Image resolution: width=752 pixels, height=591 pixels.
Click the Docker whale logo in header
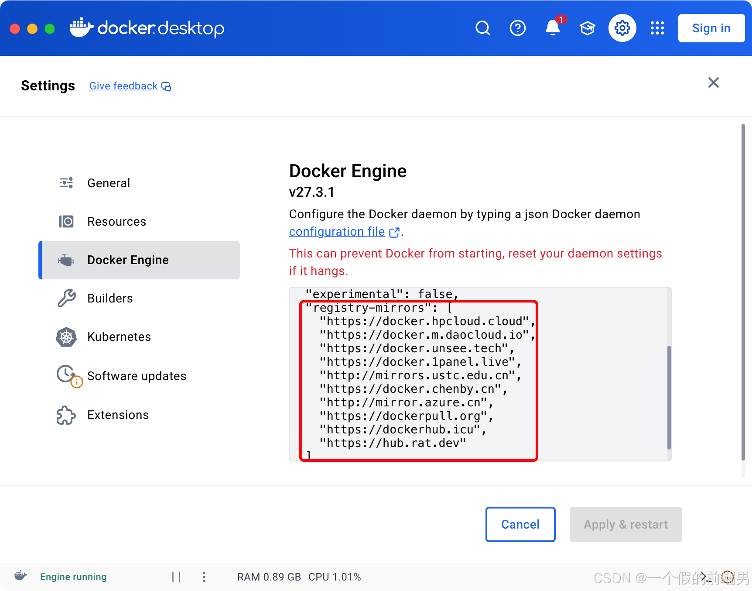pyautogui.click(x=82, y=27)
